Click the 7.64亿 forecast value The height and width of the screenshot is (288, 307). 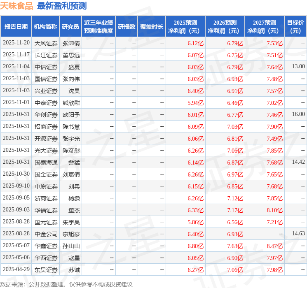[275, 67]
